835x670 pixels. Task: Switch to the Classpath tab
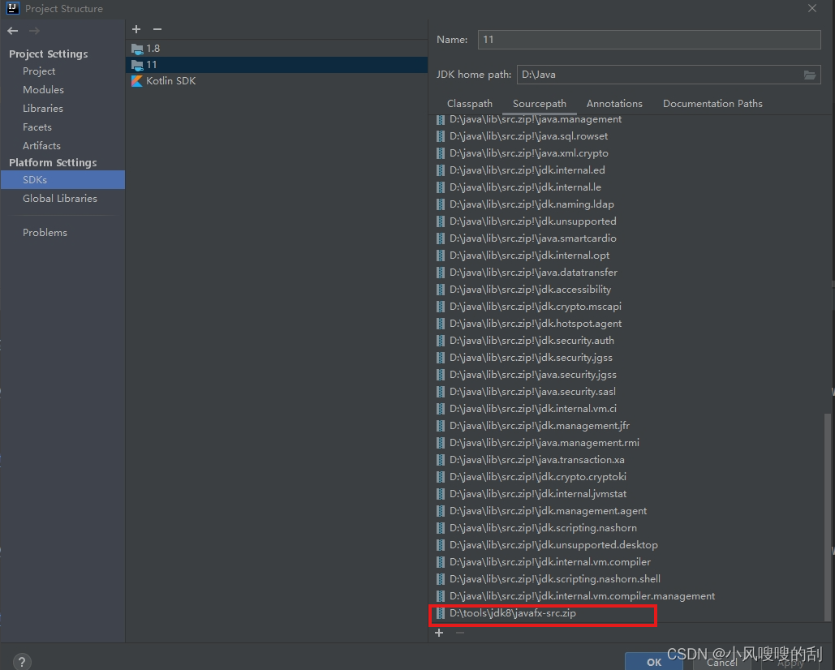(x=470, y=104)
